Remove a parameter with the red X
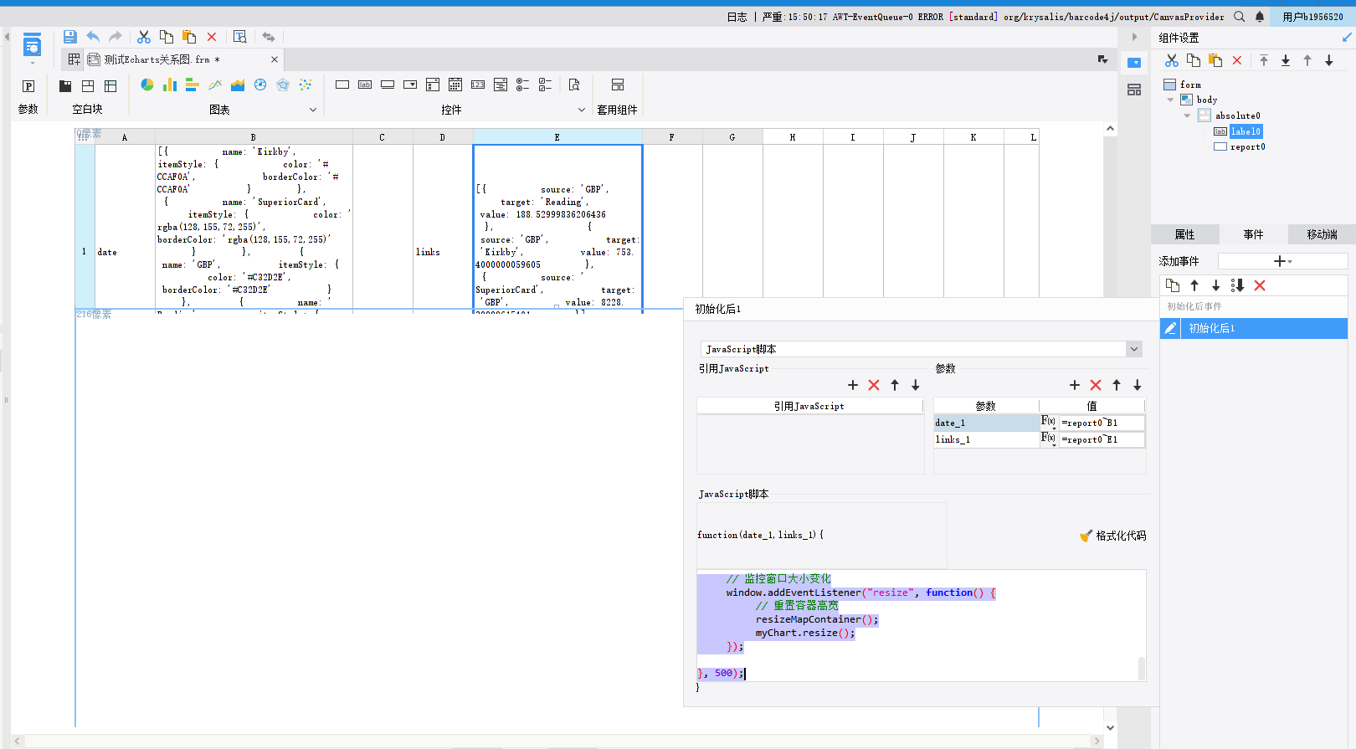 coord(1096,385)
